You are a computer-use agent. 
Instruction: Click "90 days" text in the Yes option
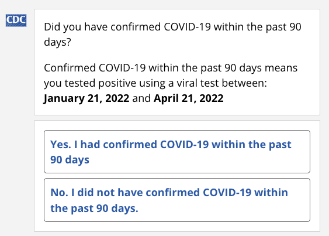point(70,160)
